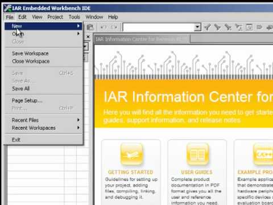Screen dimensions: 273x205
Task: Close the workspace panel with the X
Action: click(88, 36)
